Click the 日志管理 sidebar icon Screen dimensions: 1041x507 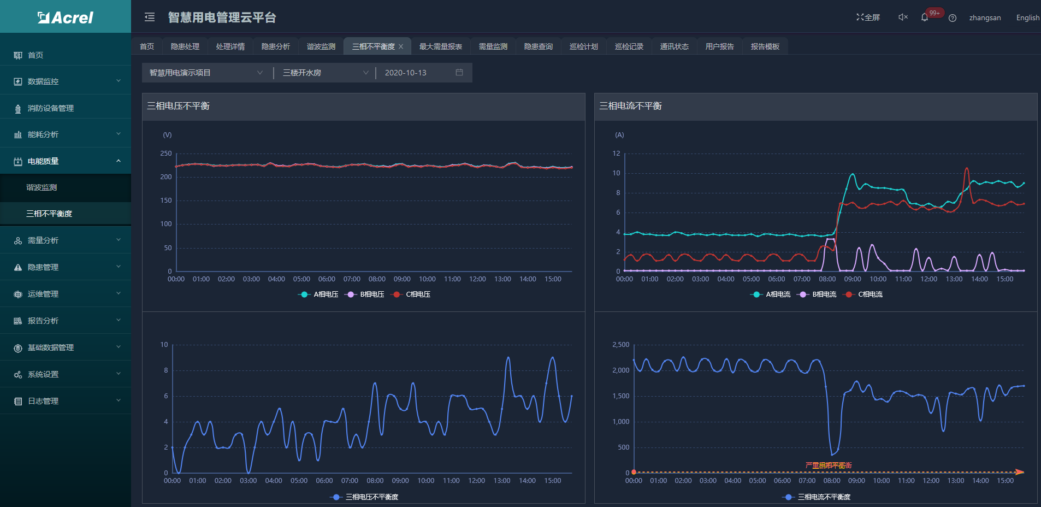(x=18, y=401)
